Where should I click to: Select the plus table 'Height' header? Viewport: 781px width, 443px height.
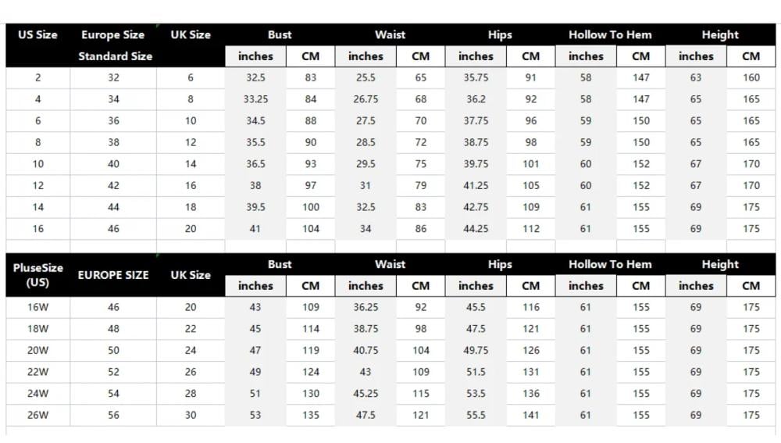click(720, 265)
